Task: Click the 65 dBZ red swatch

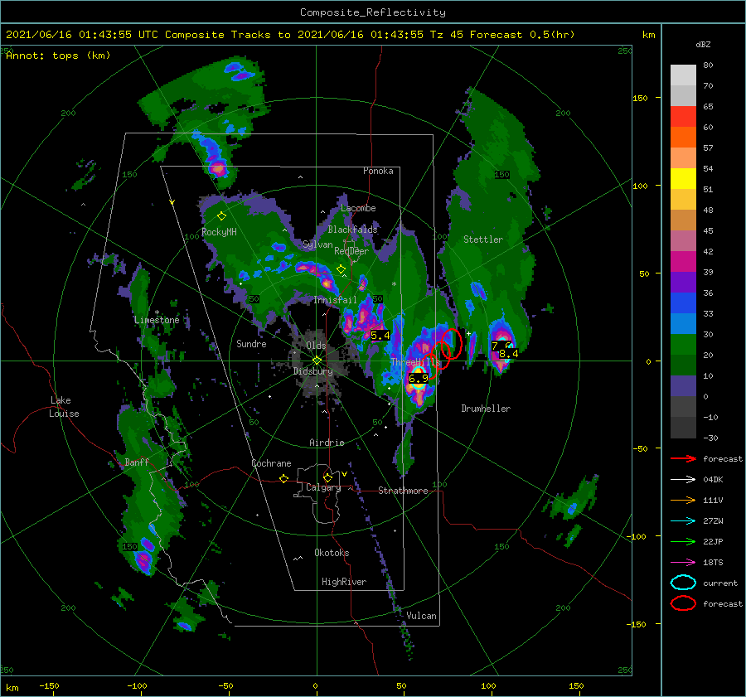Action: (683, 117)
